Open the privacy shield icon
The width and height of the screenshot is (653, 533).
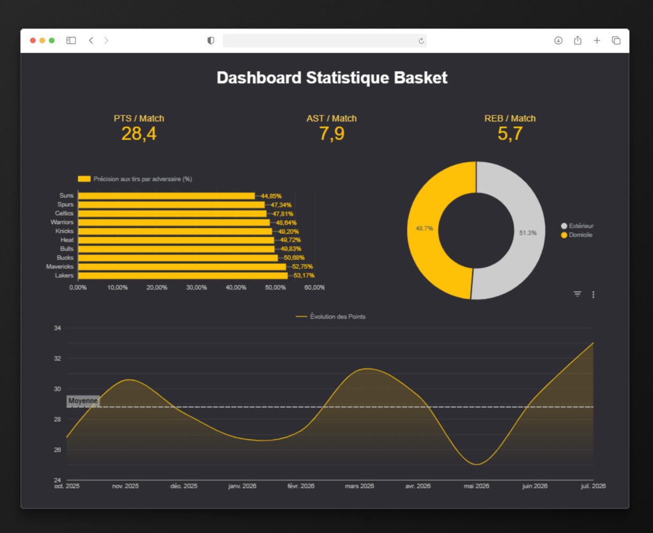pyautogui.click(x=211, y=41)
